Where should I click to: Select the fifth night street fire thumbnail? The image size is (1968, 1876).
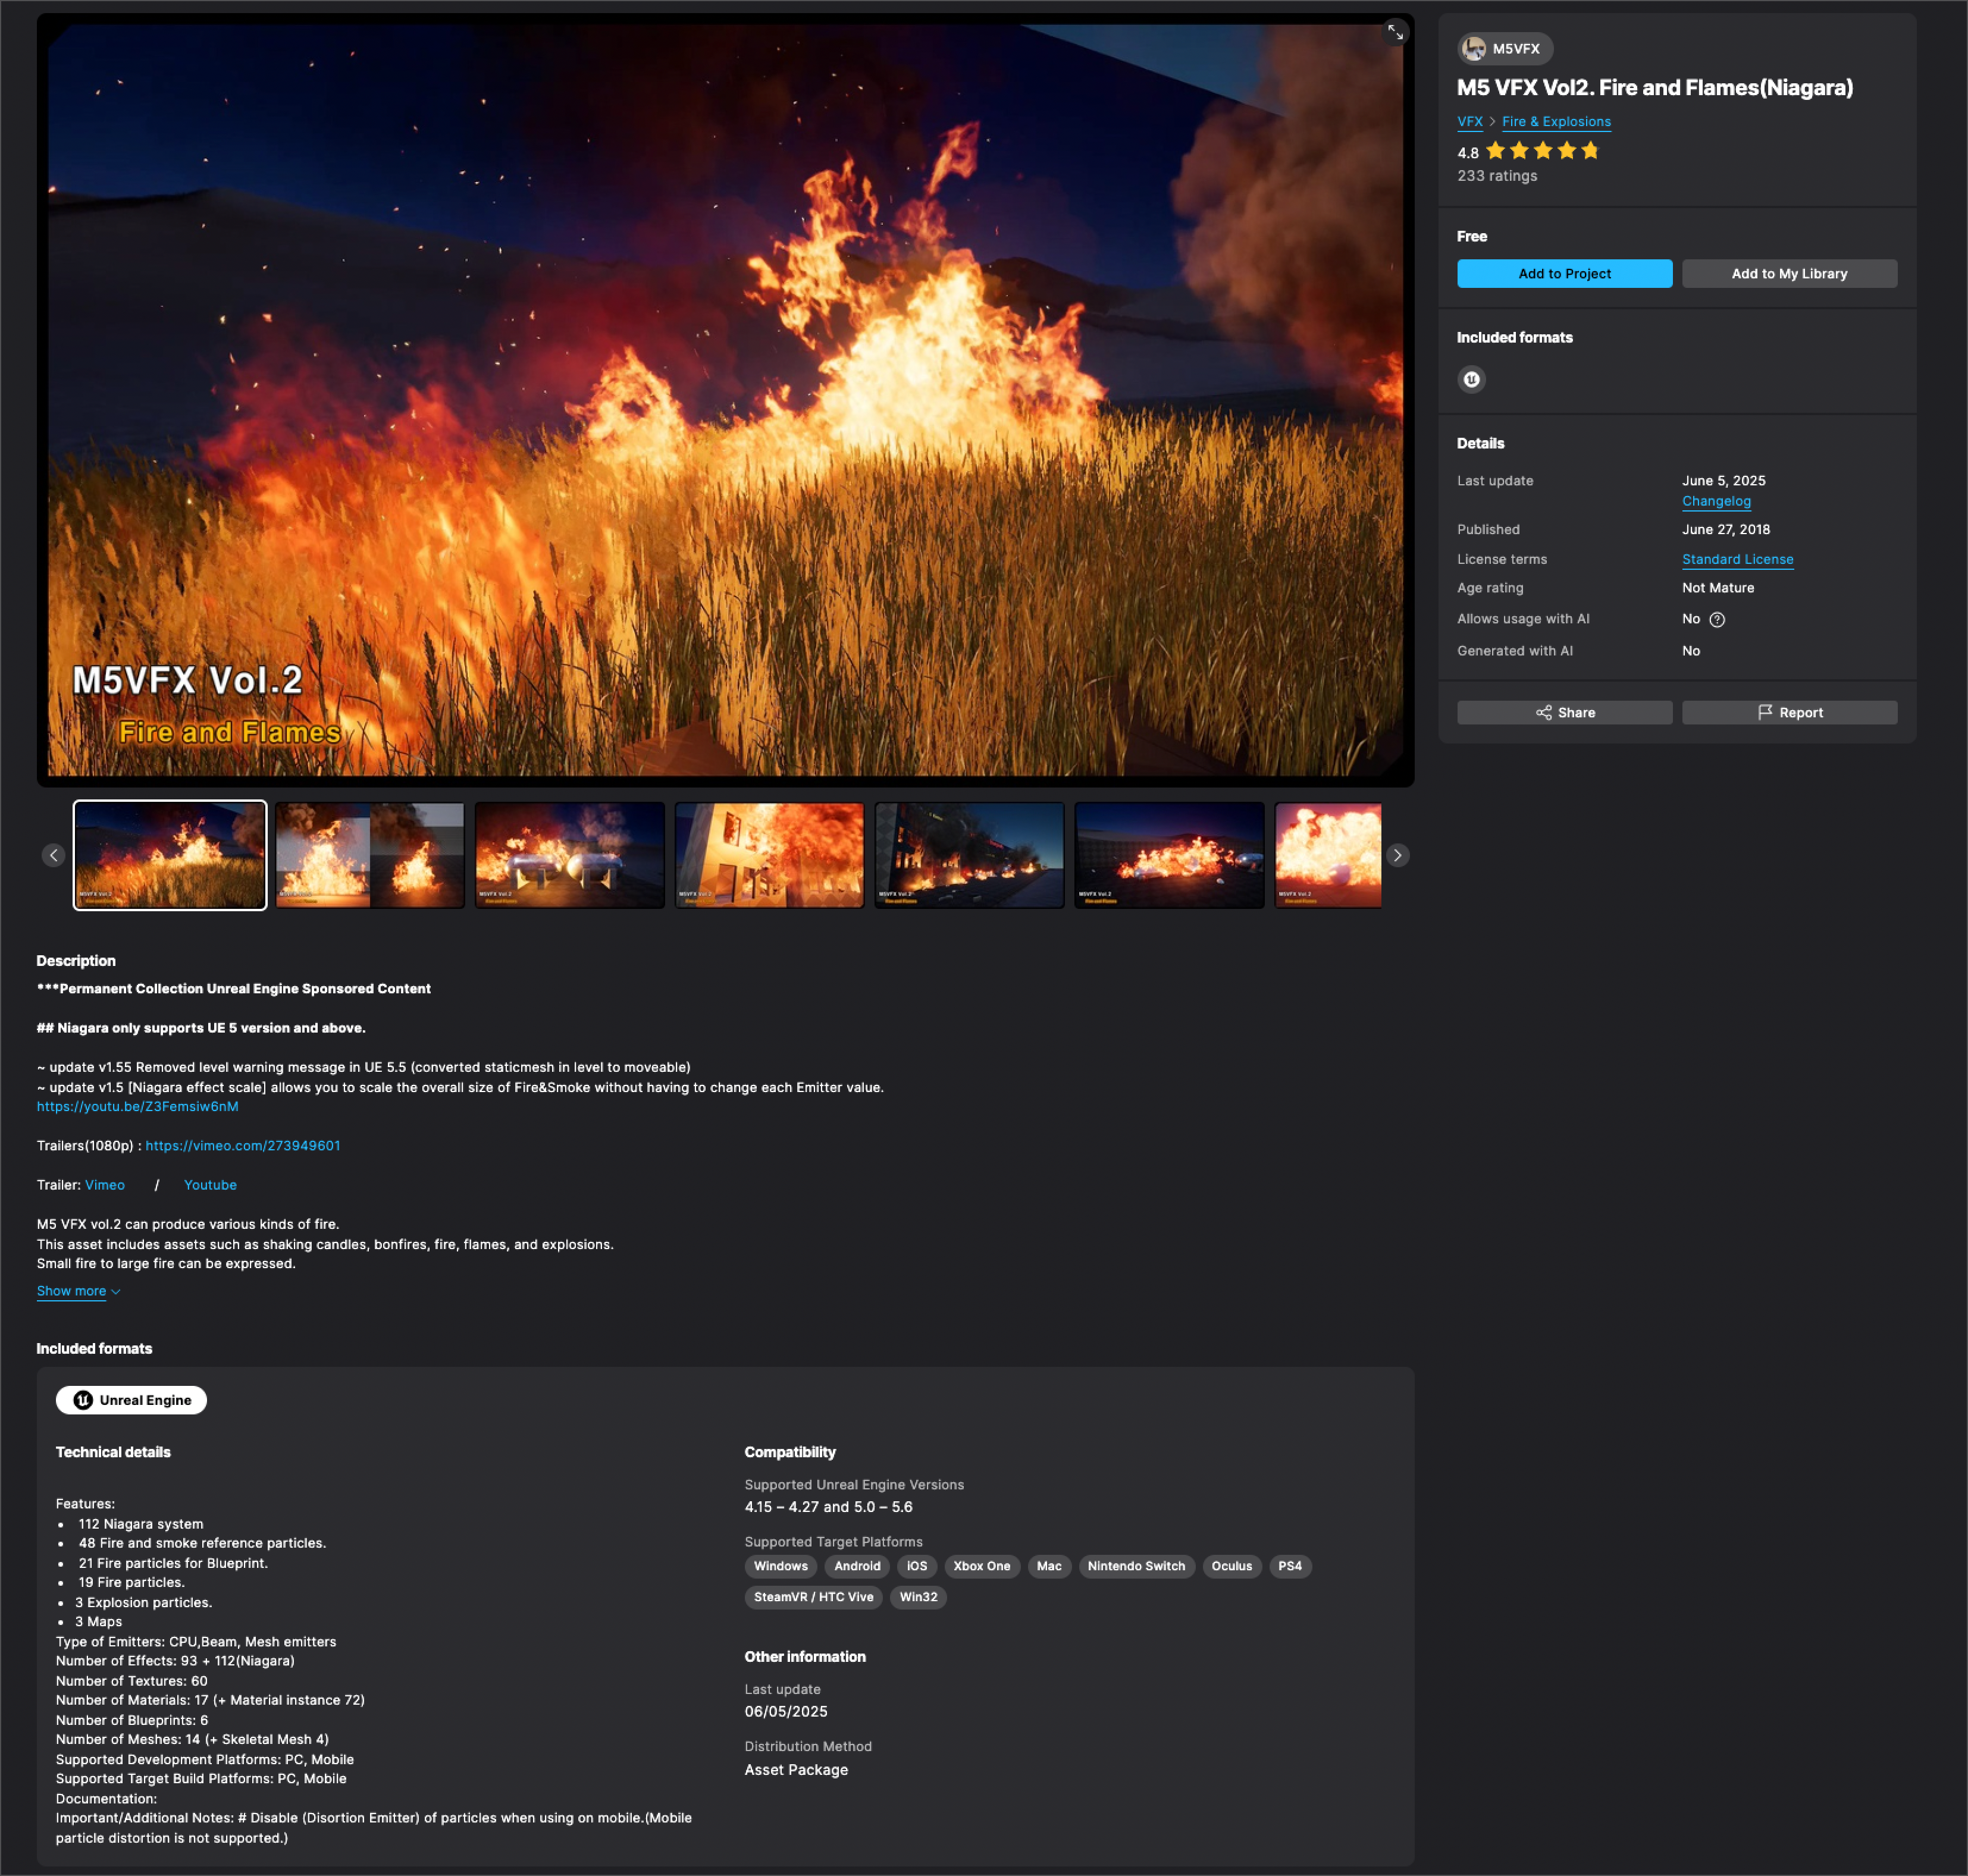point(969,855)
